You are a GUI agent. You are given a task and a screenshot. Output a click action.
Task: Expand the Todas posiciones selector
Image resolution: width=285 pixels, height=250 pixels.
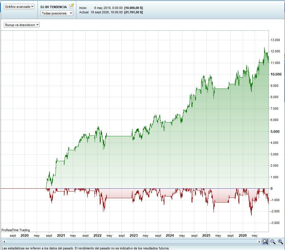pos(57,13)
